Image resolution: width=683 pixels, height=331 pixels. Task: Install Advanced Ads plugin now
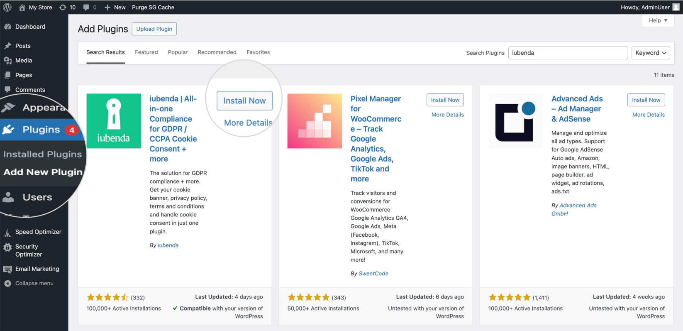646,100
